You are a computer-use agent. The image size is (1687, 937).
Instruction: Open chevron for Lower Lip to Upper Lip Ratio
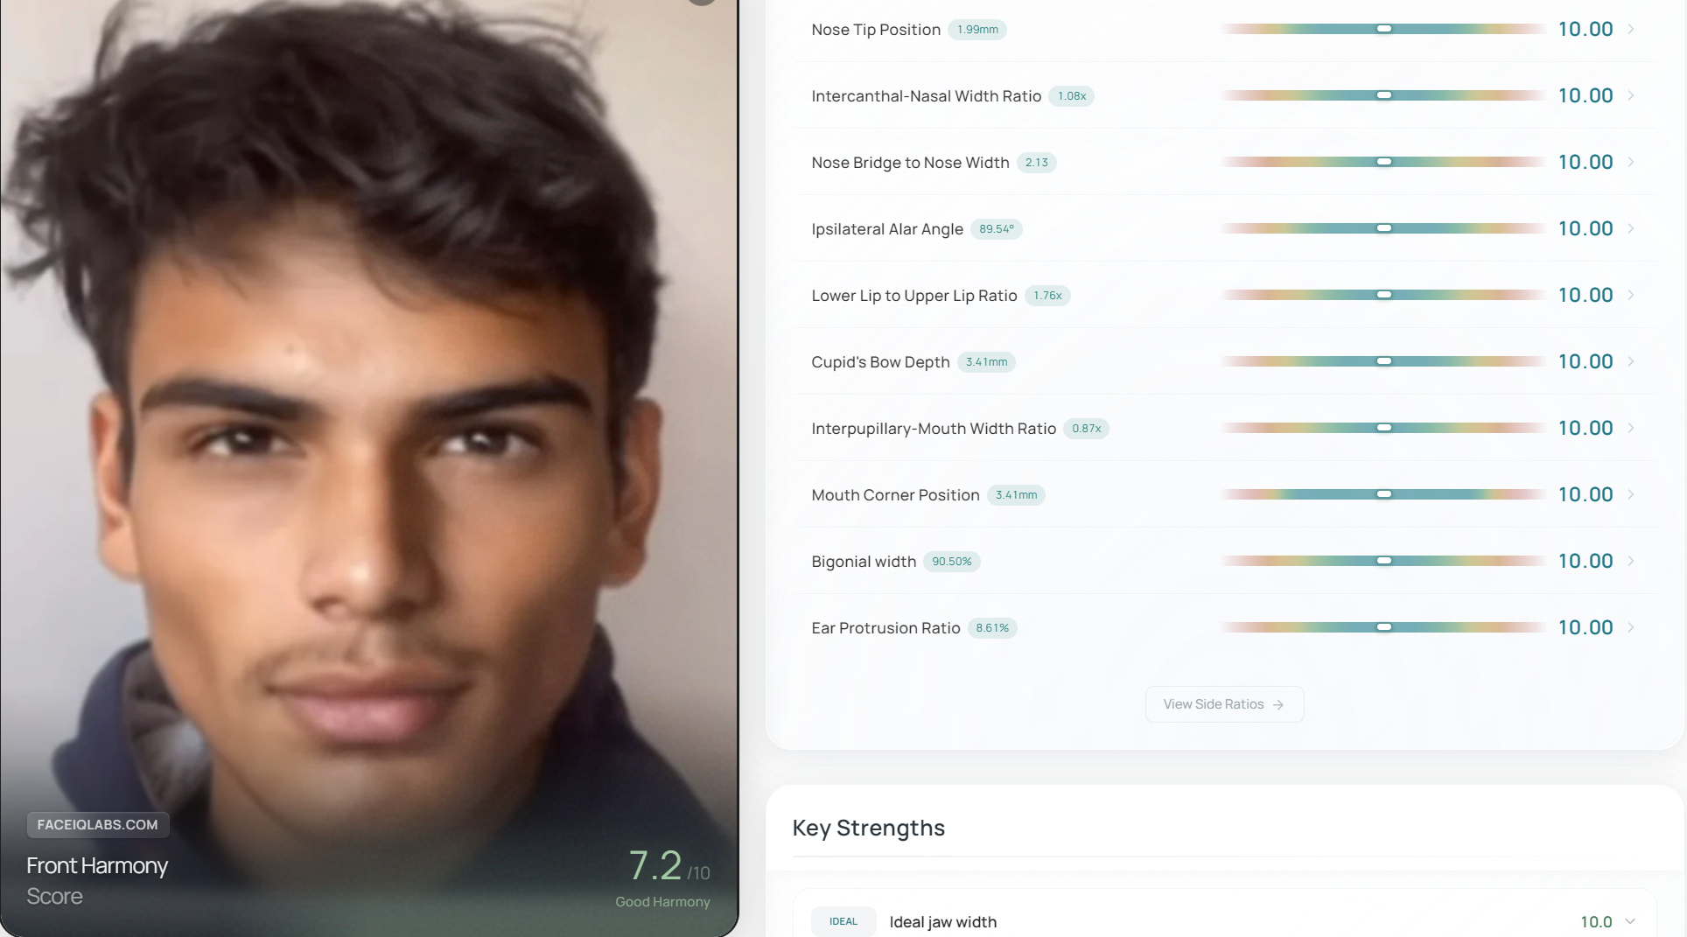point(1631,295)
